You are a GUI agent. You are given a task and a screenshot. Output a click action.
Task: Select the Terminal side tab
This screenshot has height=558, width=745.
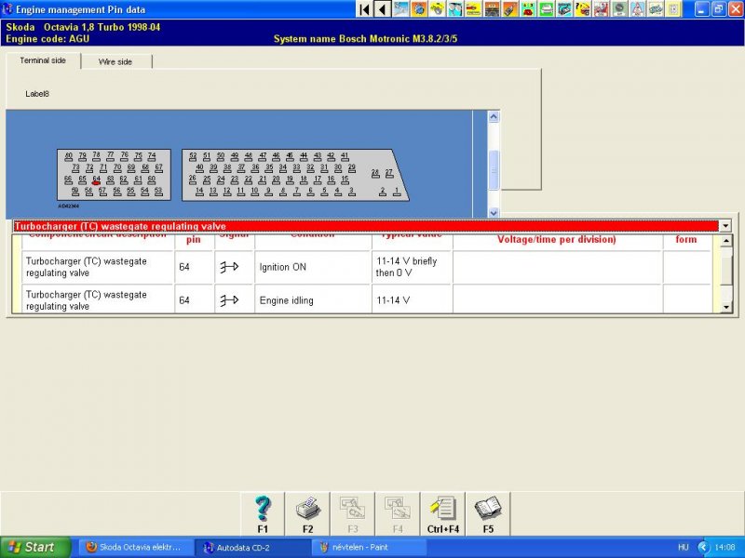tap(43, 60)
